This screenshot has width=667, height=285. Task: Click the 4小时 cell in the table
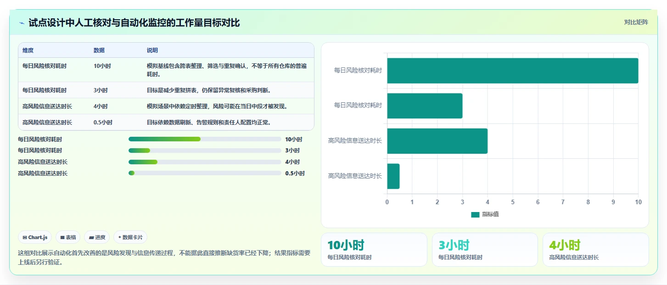pyautogui.click(x=101, y=106)
